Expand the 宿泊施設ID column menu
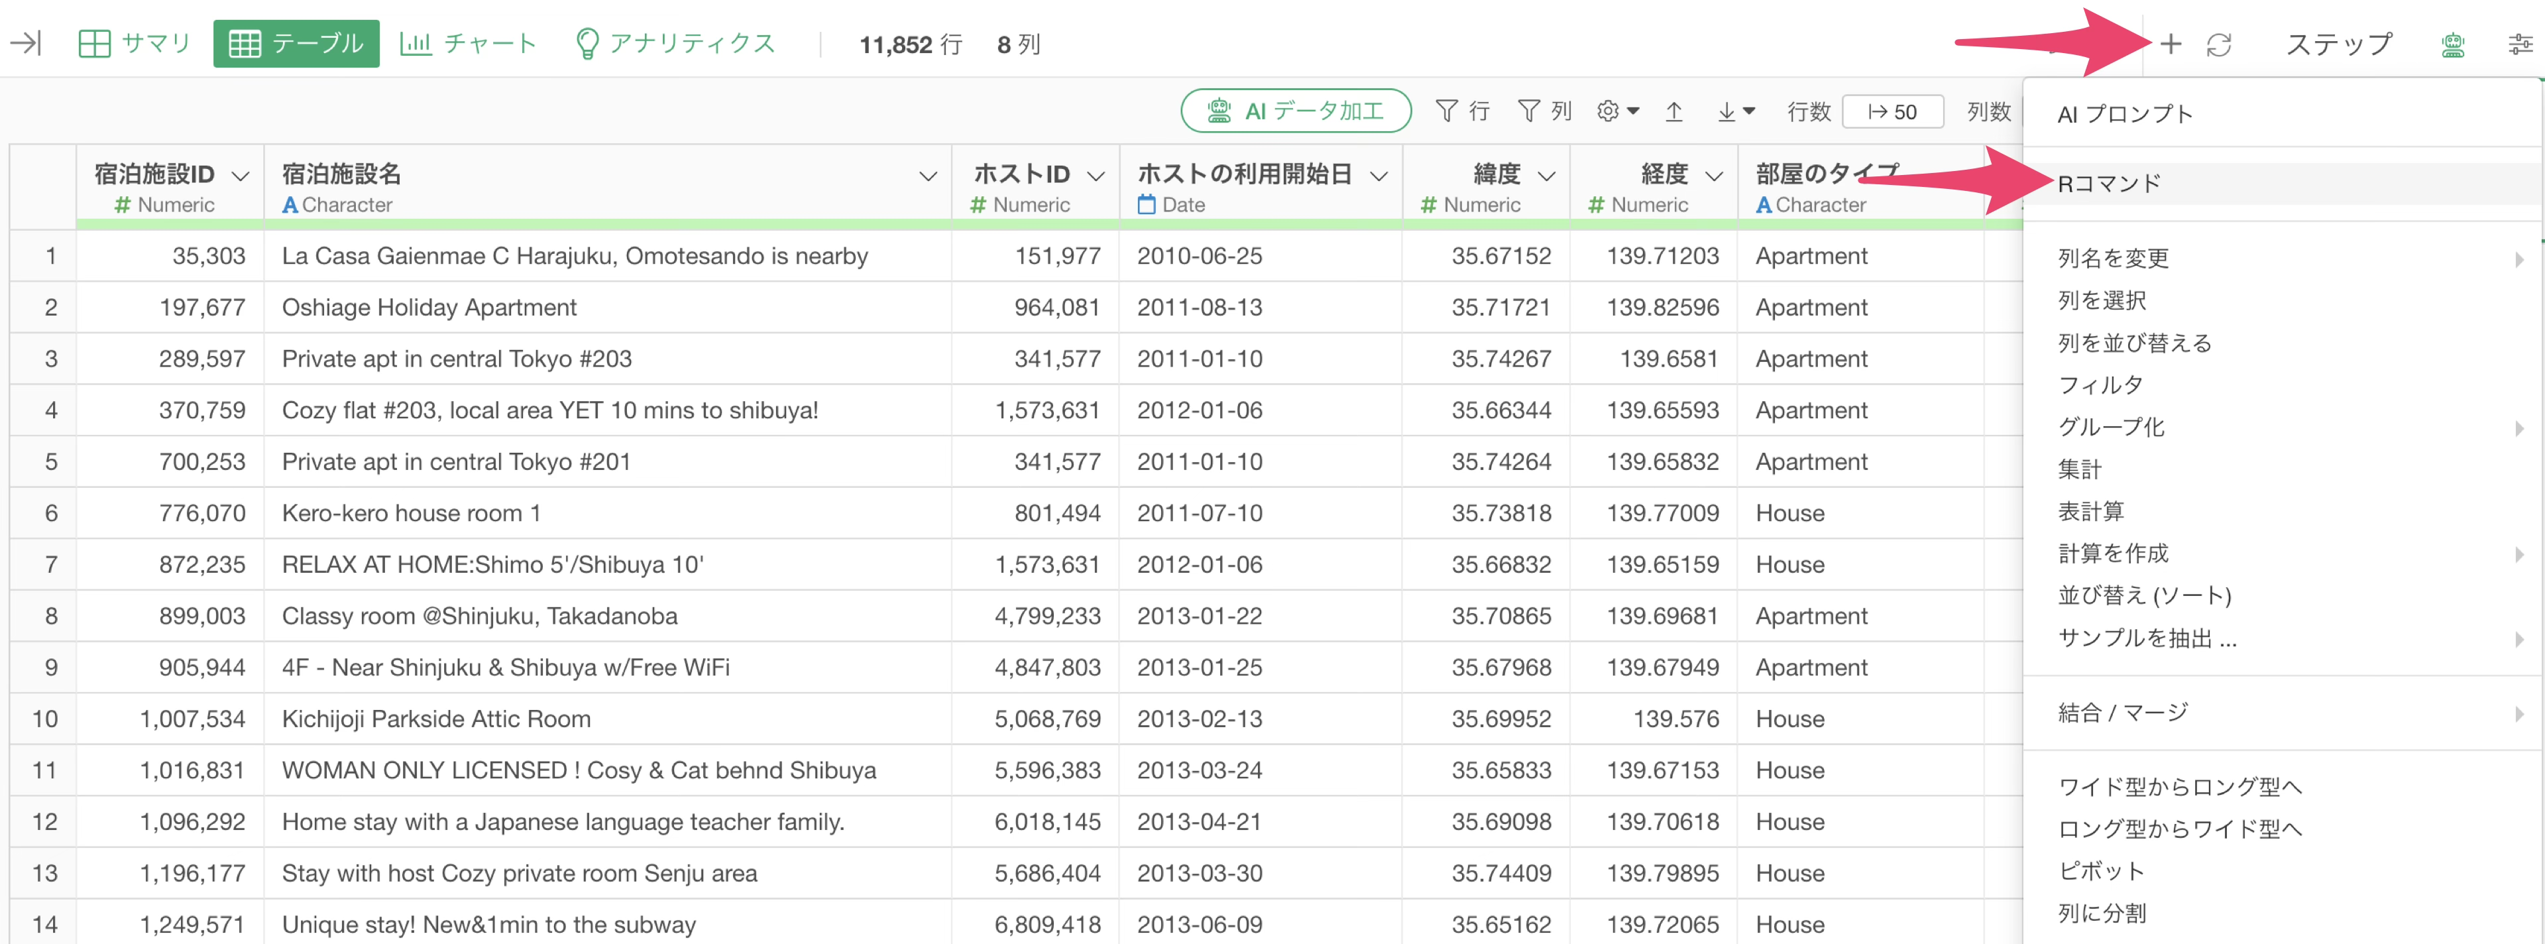Screen dimensions: 2545x944 [240, 176]
